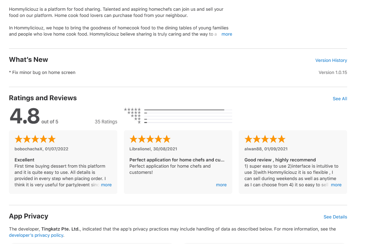Image resolution: width=372 pixels, height=244 pixels.
Task: Select the "Excellent" review title
Action: (25, 160)
